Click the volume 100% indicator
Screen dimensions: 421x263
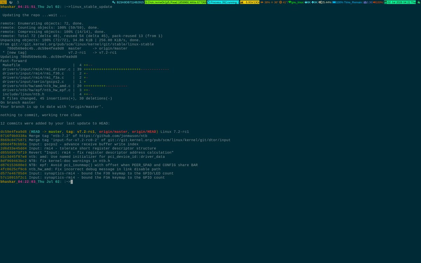point(378,2)
